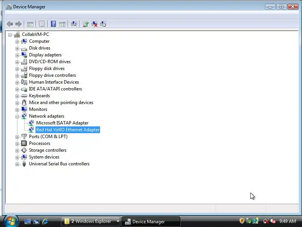Click the Floppy drive controllers device icon
The image size is (302, 227).
coord(24,75)
